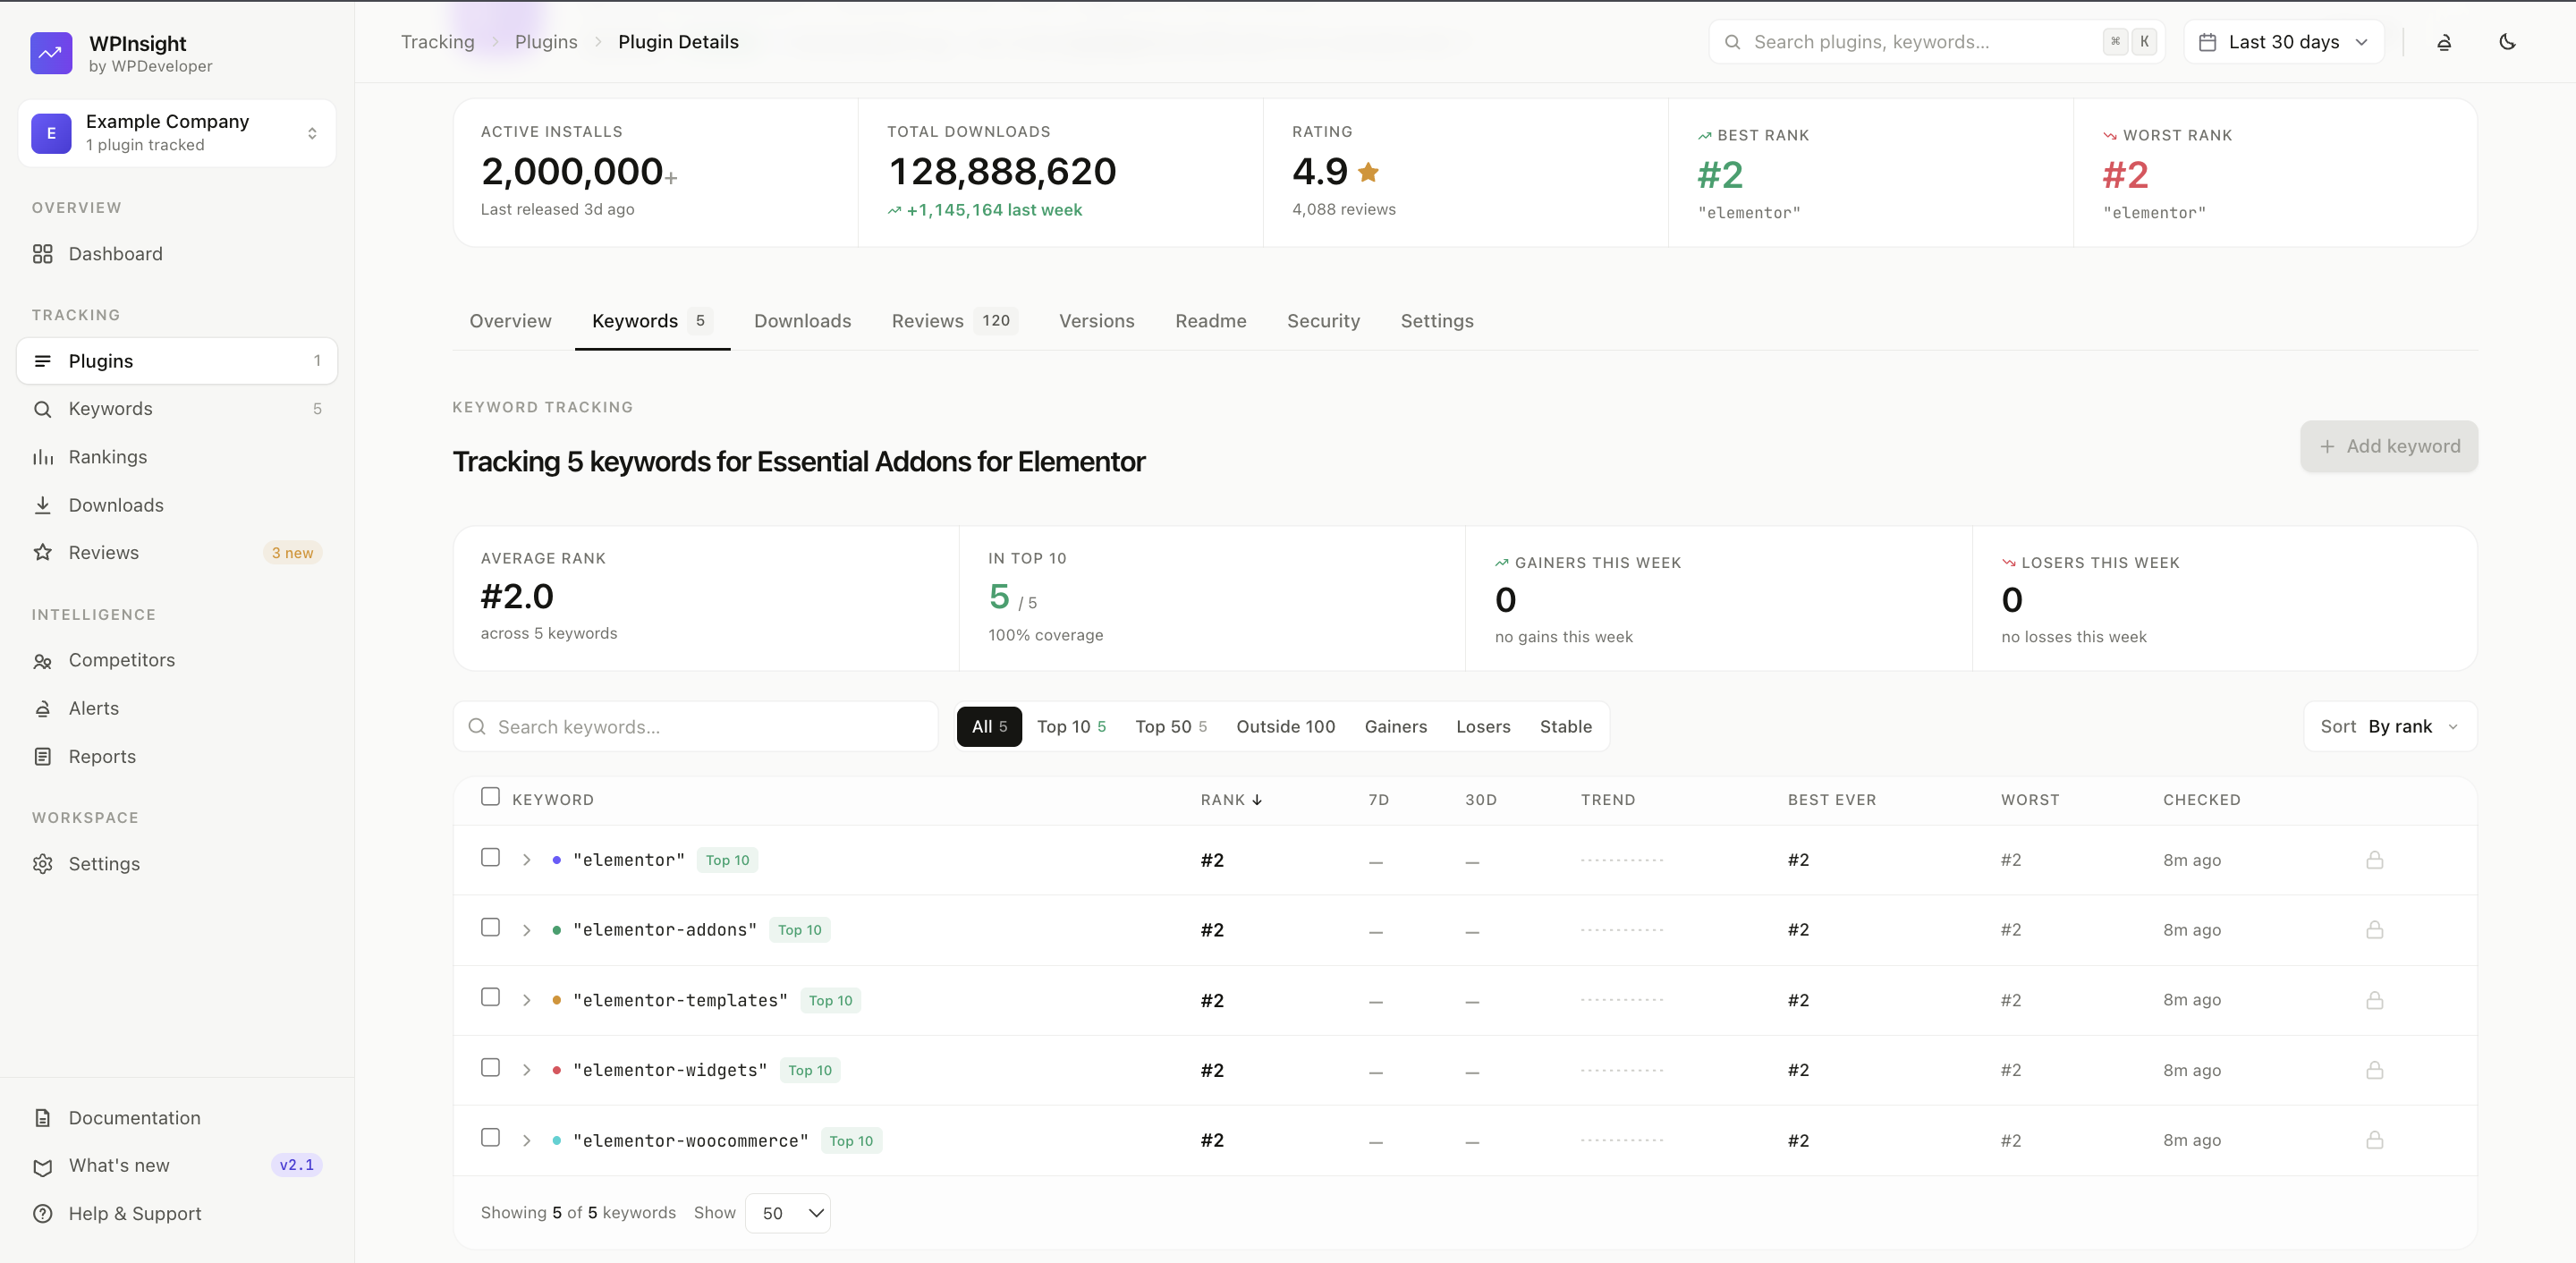Sort by the RANK column header
Screen dimensions: 2576x1263
pos(1231,800)
